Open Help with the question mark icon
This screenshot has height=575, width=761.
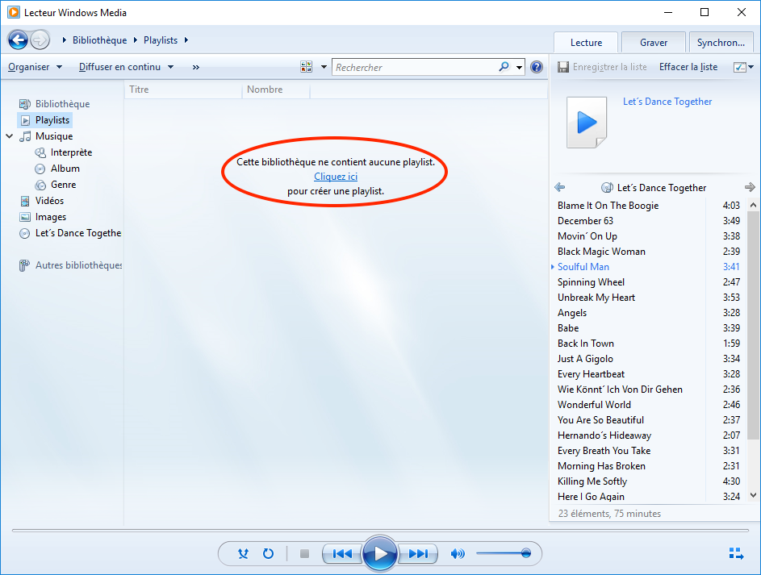[x=537, y=67]
